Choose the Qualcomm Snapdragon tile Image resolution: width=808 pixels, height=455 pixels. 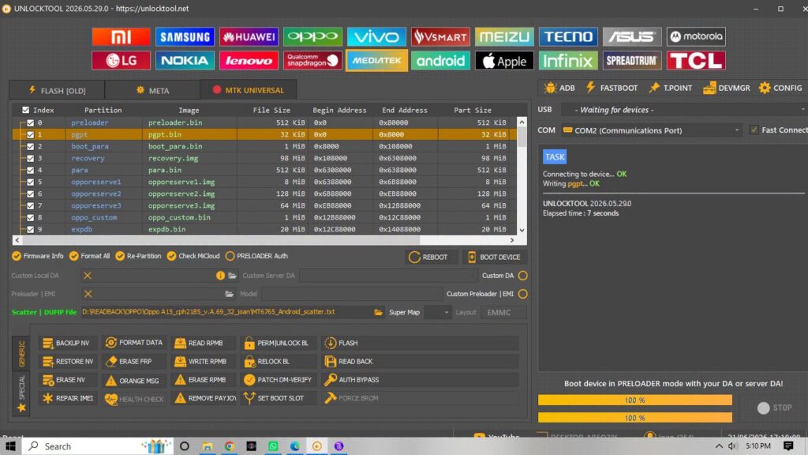[x=312, y=60]
